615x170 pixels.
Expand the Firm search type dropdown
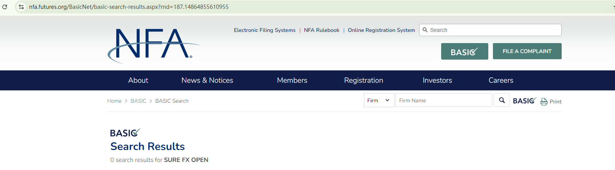379,100
